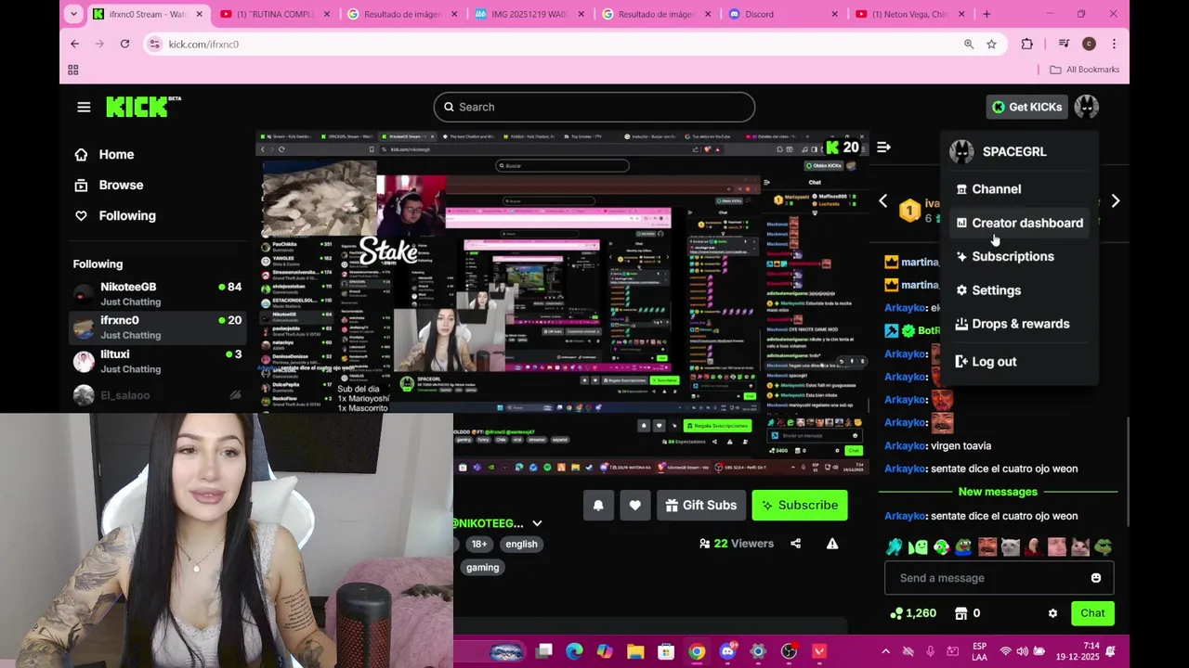Click the heart follow icon under stream
1189x668 pixels.
[634, 505]
